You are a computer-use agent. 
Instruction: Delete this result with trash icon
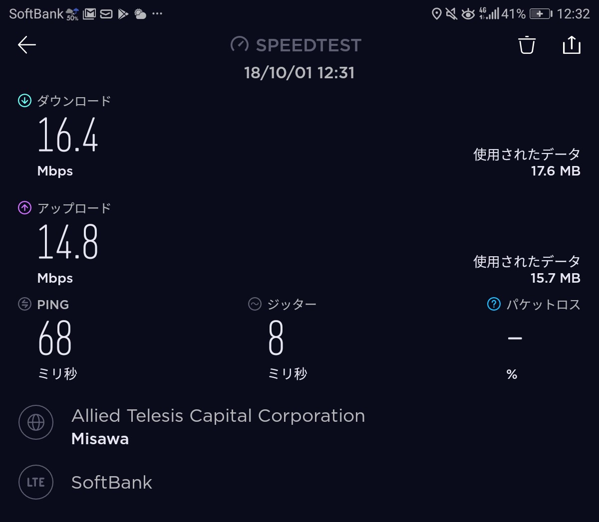tap(527, 45)
